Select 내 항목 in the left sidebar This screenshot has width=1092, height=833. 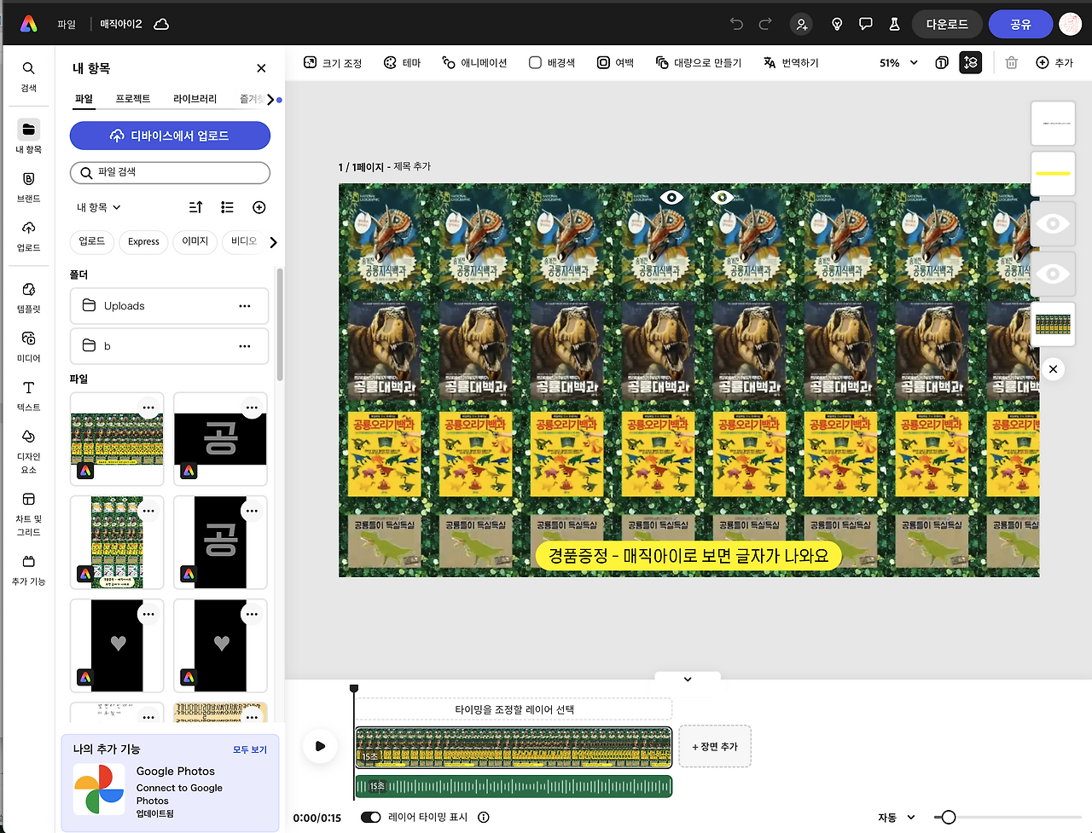pyautogui.click(x=29, y=136)
